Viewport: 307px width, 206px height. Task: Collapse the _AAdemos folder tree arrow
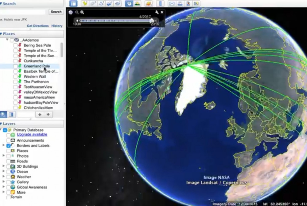pyautogui.click(x=7, y=40)
